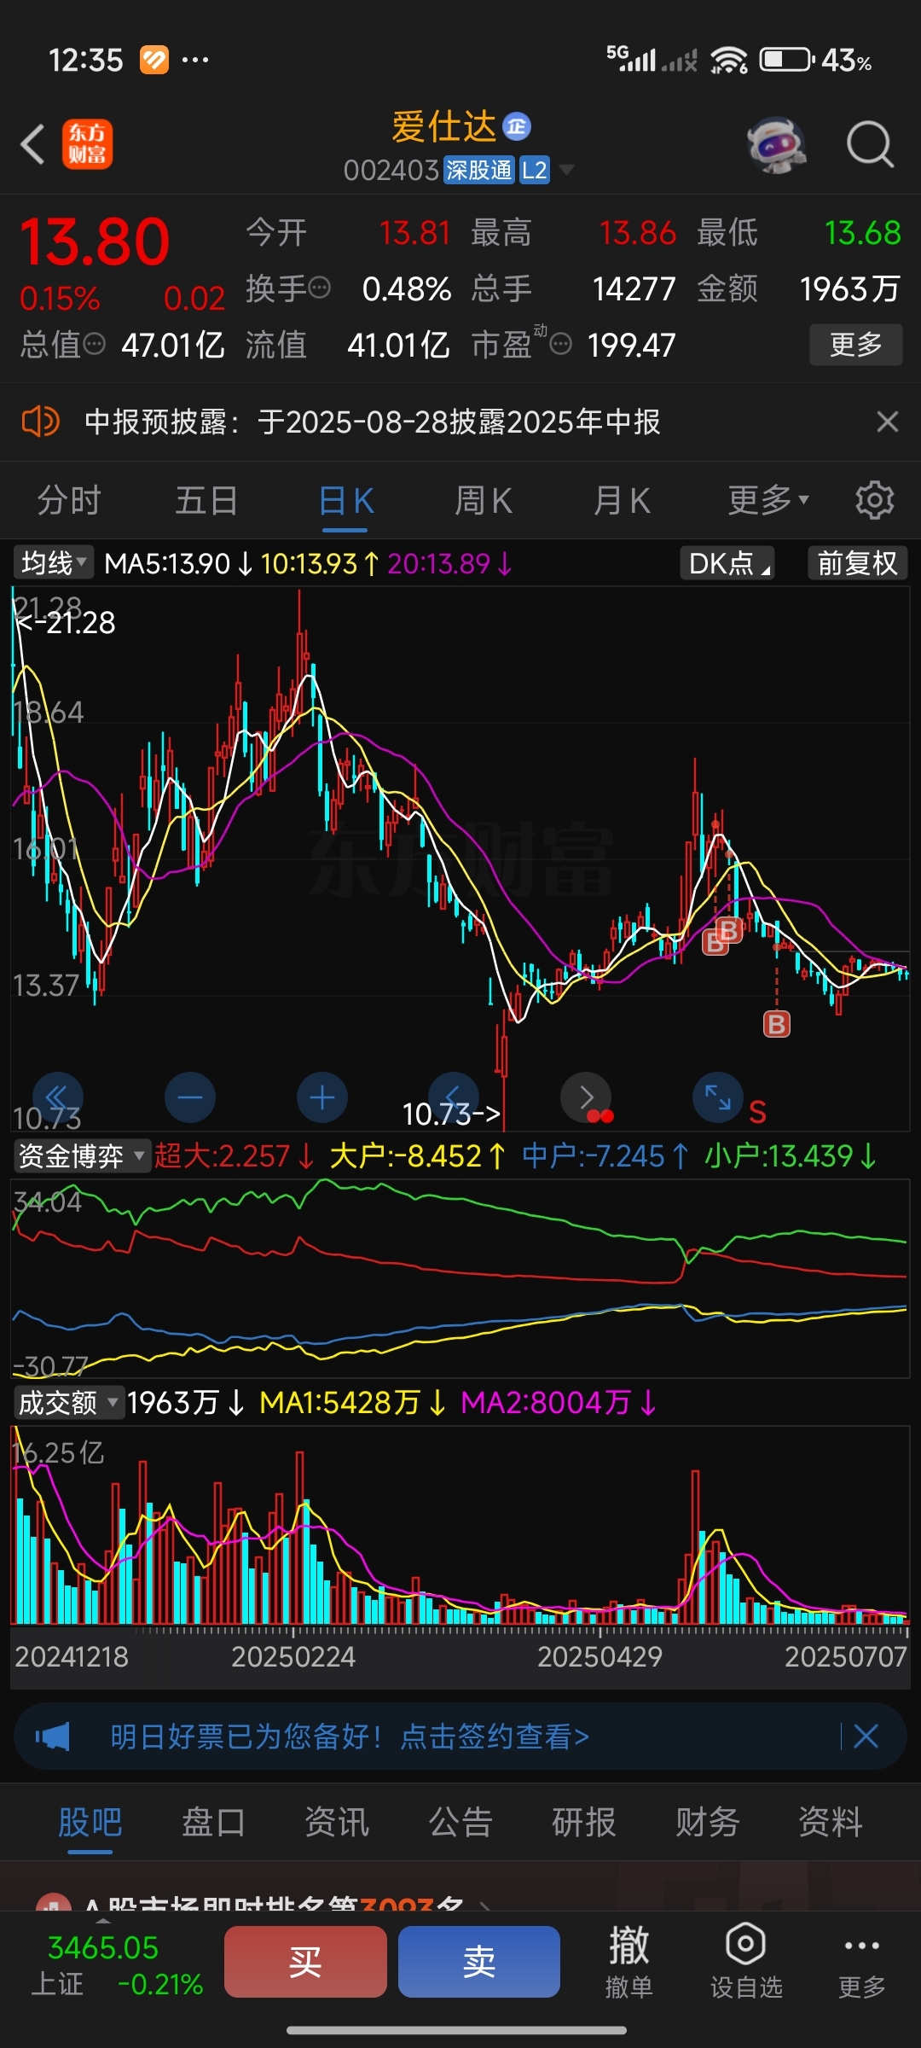Tap the blue 企 badge by 爱仕达

click(x=517, y=126)
